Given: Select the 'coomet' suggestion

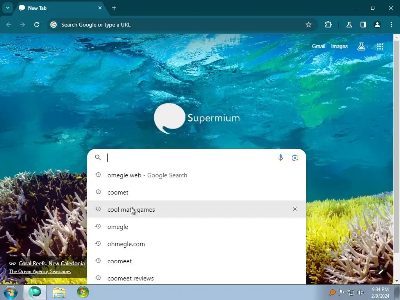Looking at the screenshot, I should pos(197,192).
